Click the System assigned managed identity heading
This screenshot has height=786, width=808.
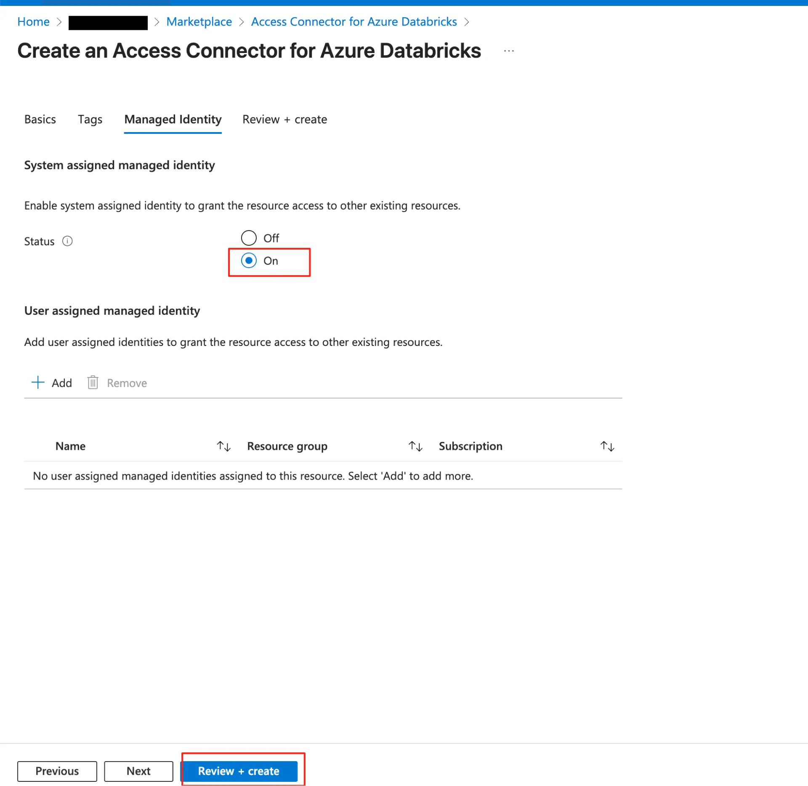120,165
